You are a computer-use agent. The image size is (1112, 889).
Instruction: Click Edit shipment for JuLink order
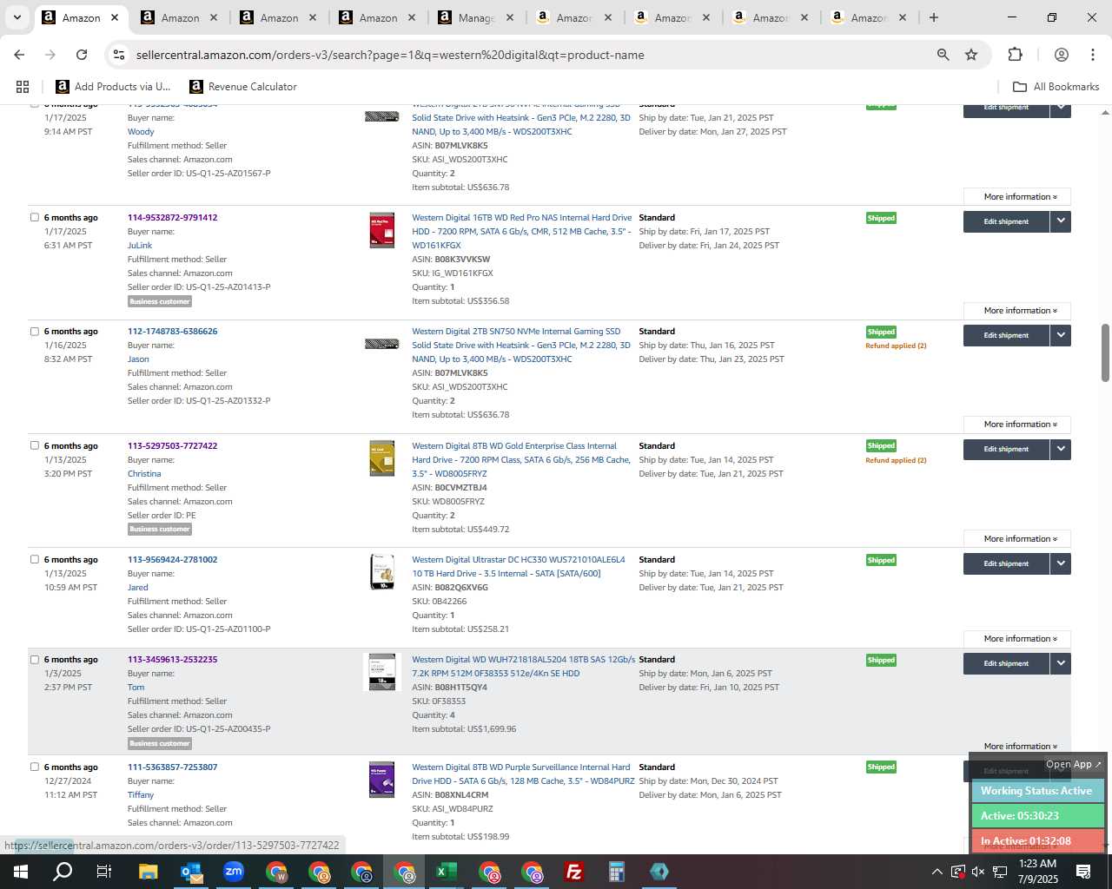1006,221
